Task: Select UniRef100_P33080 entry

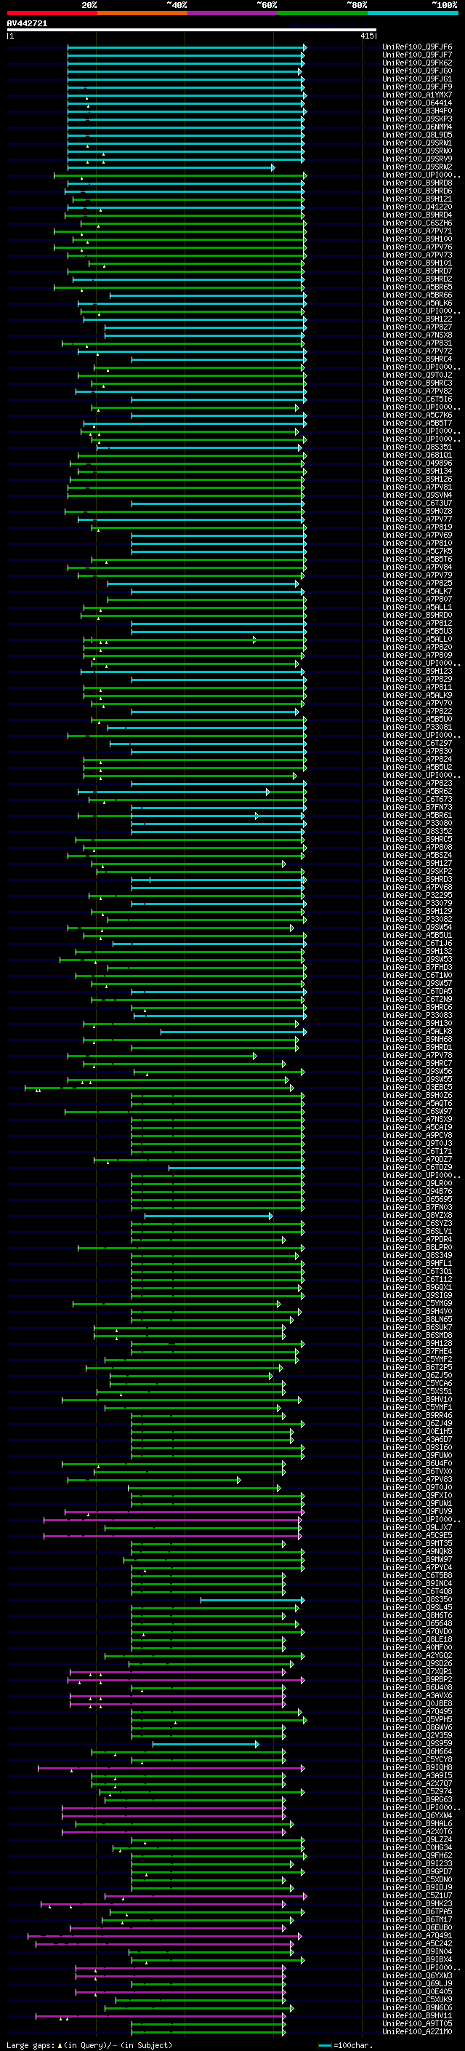Action: pos(417,822)
